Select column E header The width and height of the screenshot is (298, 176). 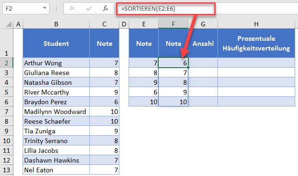pyautogui.click(x=143, y=24)
